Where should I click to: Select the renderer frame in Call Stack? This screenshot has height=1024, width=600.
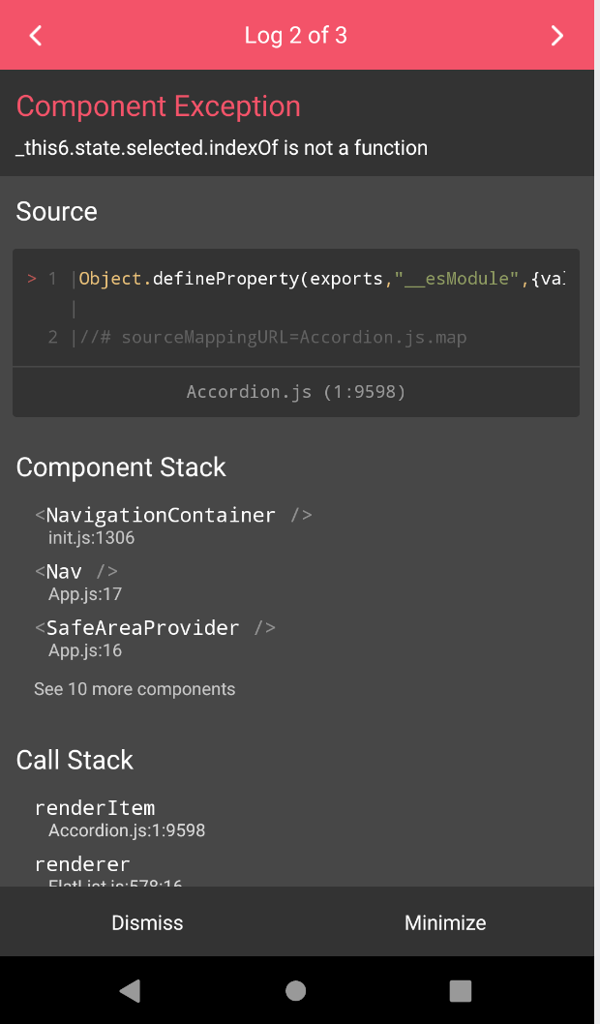tap(82, 863)
